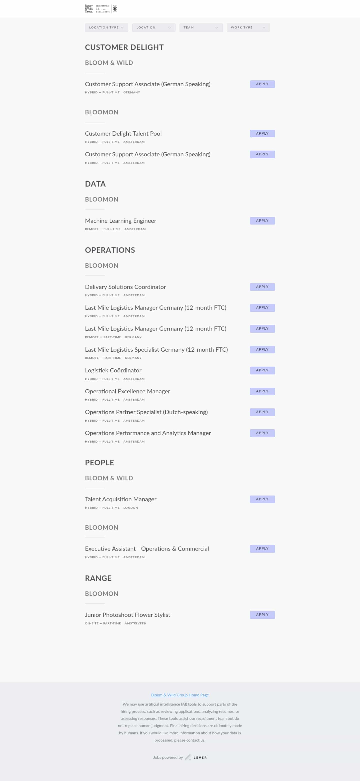This screenshot has width=360, height=781.
Task: Select the Logistiek Coördinator job title
Action: click(113, 370)
